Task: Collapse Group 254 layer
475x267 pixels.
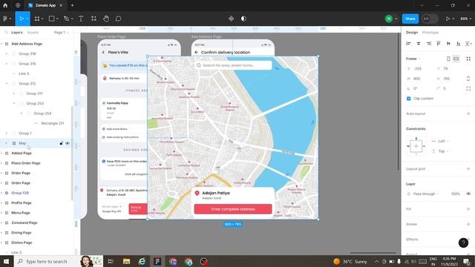Action: 22,113
